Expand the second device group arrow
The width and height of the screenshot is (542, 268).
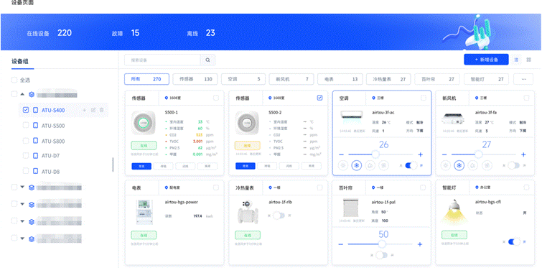22,187
